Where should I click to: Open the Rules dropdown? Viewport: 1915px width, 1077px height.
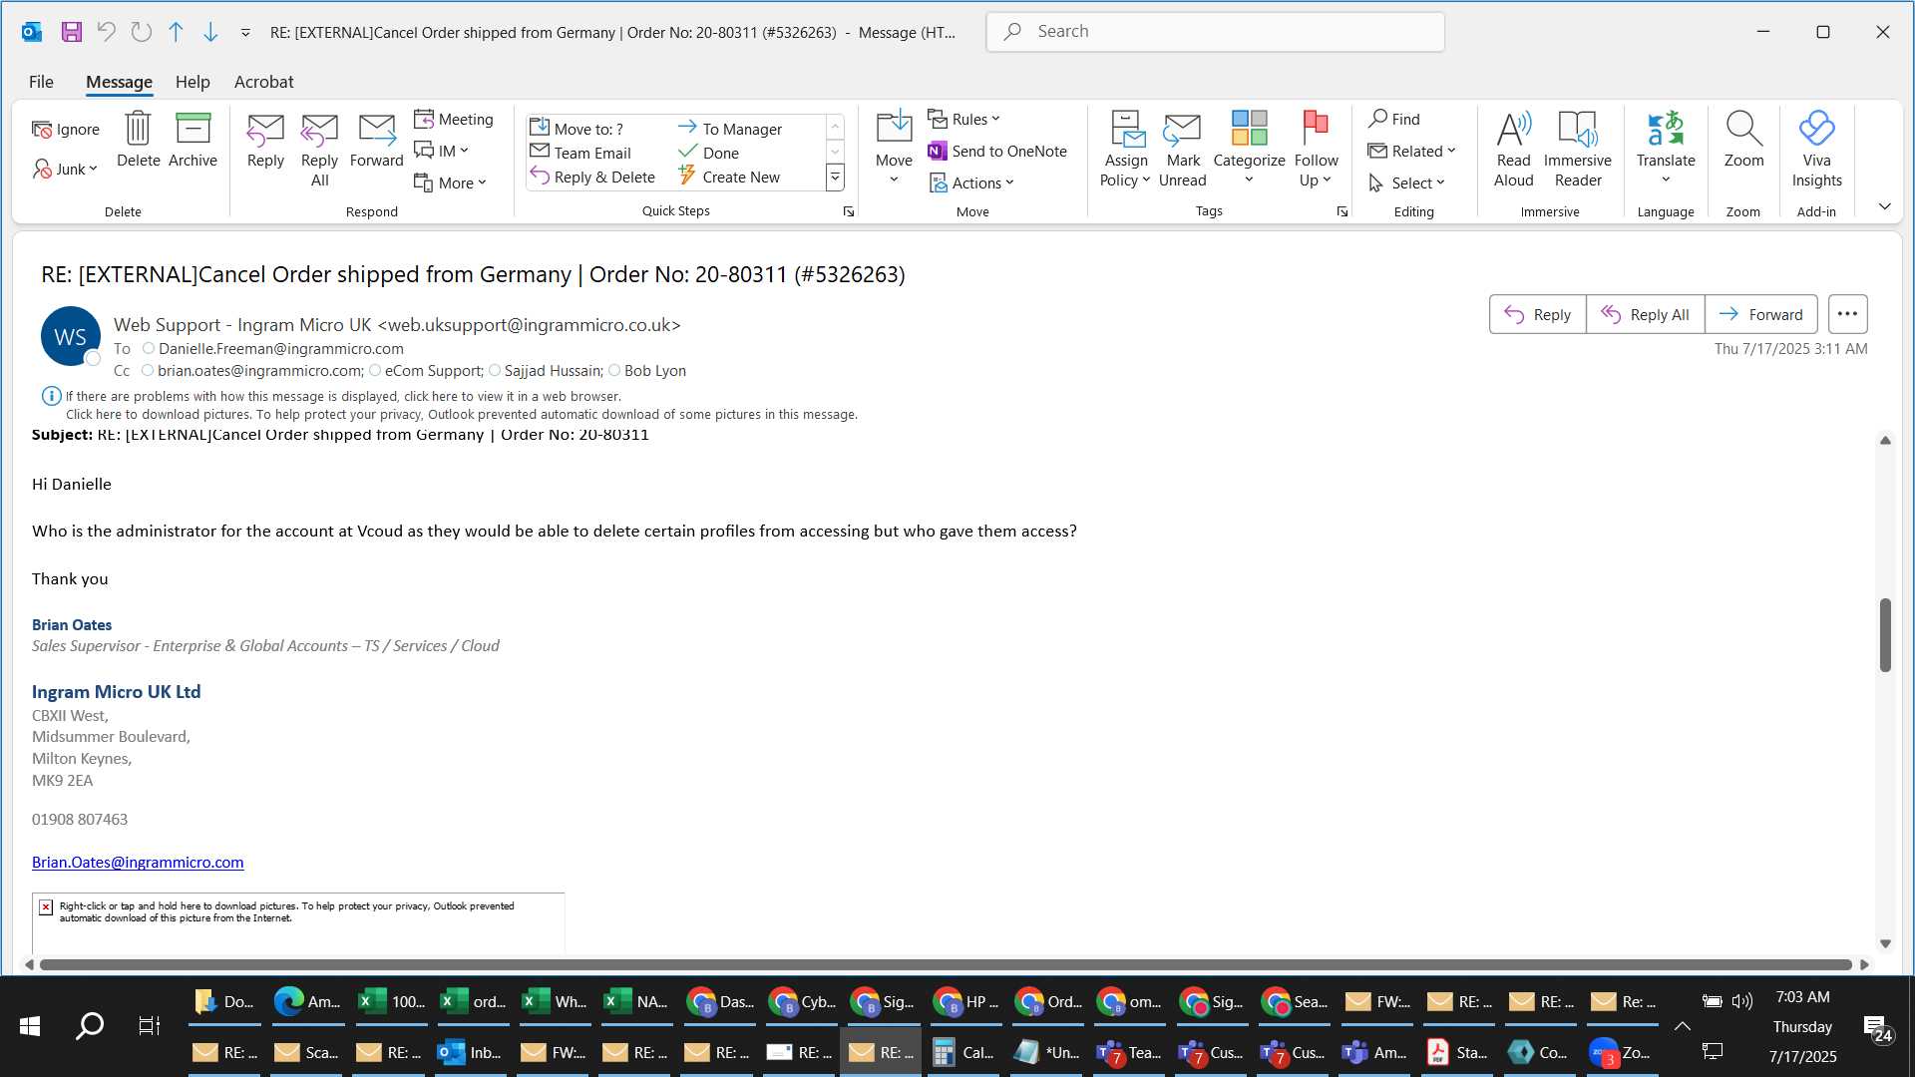[963, 119]
